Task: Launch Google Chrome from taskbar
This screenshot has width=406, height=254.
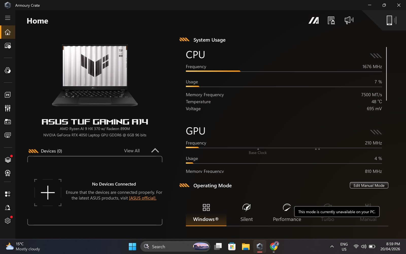Action: click(274, 246)
